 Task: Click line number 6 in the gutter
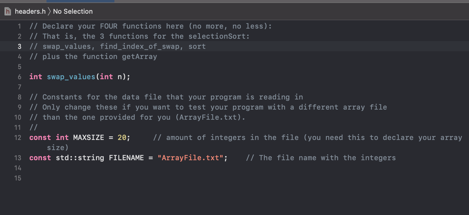click(19, 77)
